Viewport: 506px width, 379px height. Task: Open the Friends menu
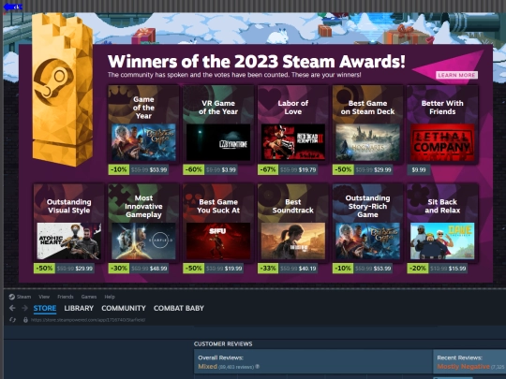pos(66,297)
